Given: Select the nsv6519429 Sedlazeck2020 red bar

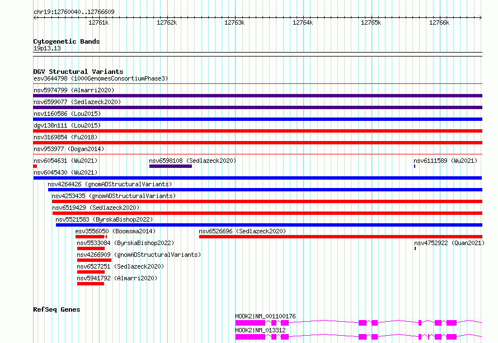Looking at the screenshot, I should pos(267,213).
